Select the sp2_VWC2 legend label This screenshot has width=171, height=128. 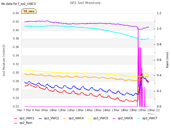pos(52,118)
